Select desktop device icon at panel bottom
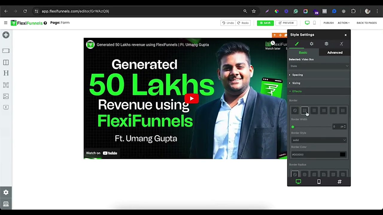This screenshot has height=215, width=383. click(298, 182)
